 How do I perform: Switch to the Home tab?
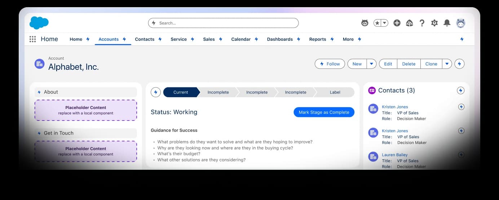click(x=76, y=39)
